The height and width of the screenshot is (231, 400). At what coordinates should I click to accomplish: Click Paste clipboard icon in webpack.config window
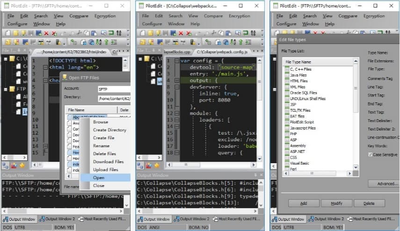(x=228, y=33)
